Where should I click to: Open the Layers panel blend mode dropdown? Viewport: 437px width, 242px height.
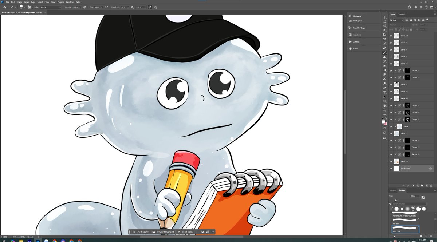[x=400, y=25]
